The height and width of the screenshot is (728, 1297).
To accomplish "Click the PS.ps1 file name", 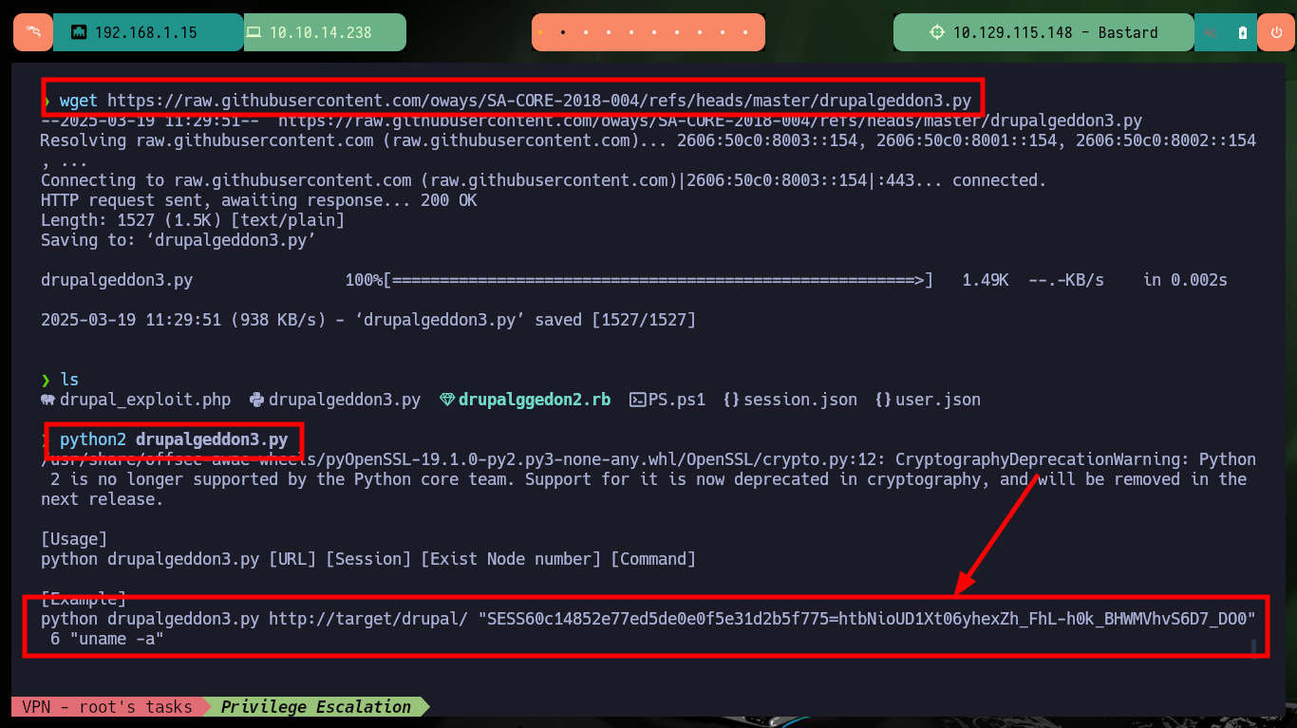I will click(677, 400).
